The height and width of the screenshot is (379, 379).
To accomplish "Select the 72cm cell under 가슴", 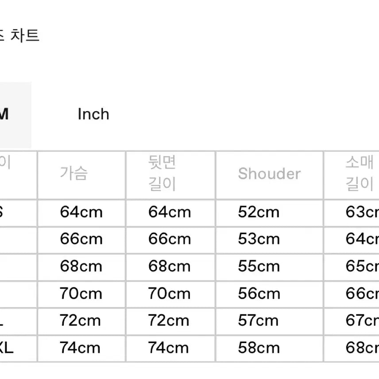I will [x=81, y=321].
